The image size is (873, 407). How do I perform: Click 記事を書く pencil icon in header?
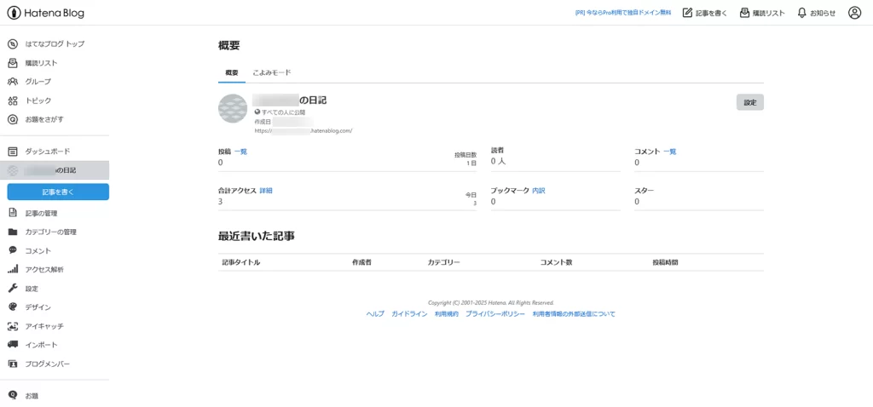[x=688, y=13]
